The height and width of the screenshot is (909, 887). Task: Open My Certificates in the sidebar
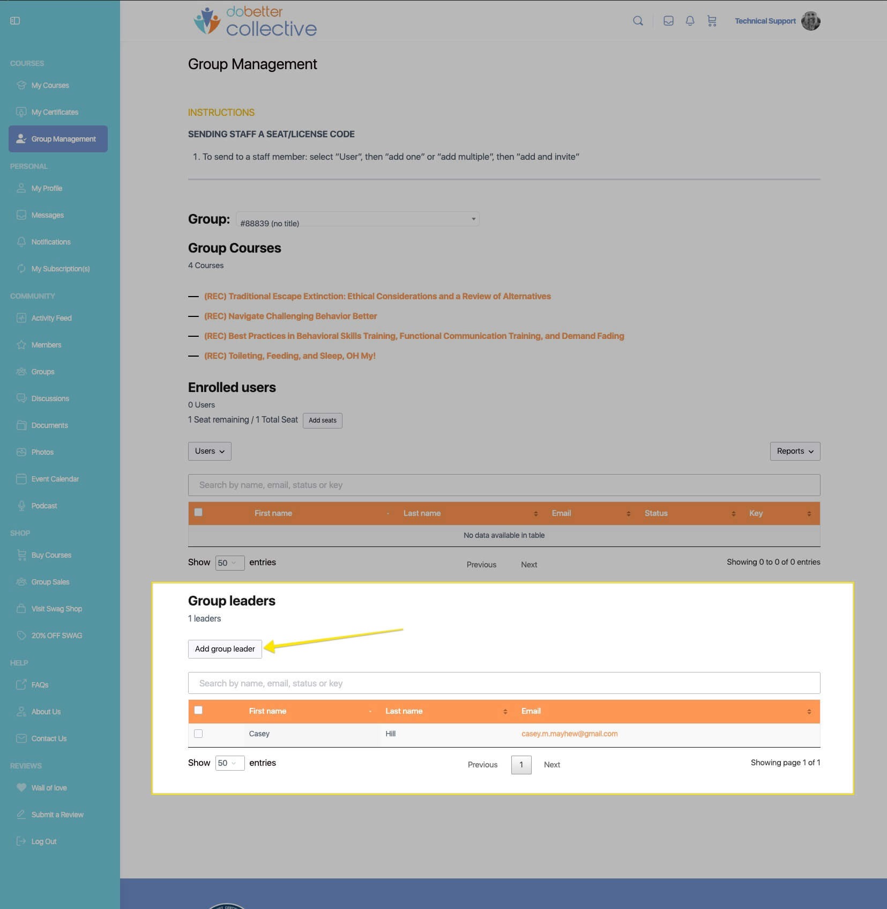[x=55, y=112]
